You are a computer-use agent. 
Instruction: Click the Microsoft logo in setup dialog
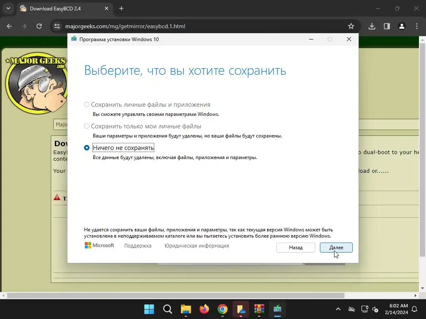(99, 245)
